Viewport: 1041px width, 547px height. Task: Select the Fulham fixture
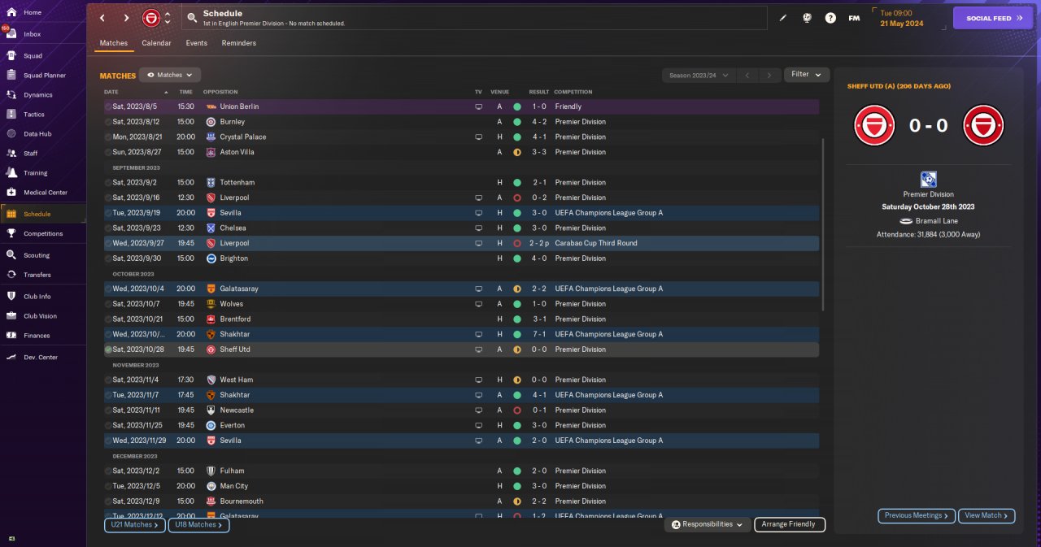(461, 471)
